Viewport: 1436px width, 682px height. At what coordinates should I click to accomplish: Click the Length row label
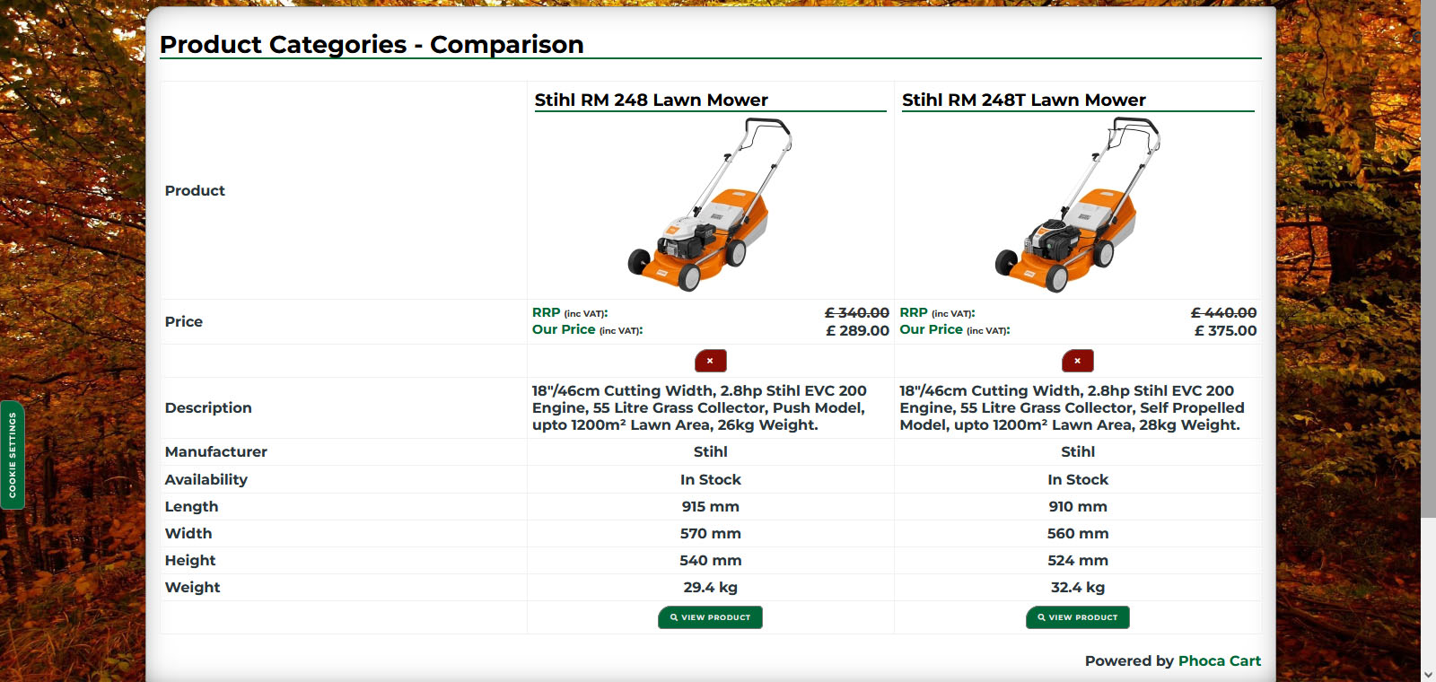pos(191,507)
